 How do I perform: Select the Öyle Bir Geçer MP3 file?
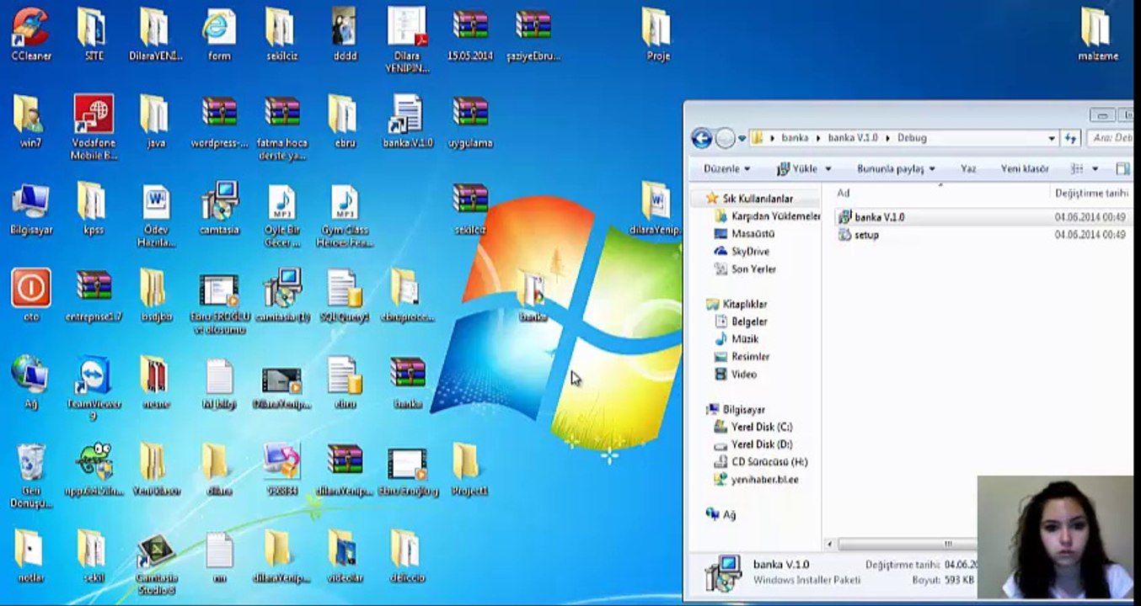coord(281,216)
